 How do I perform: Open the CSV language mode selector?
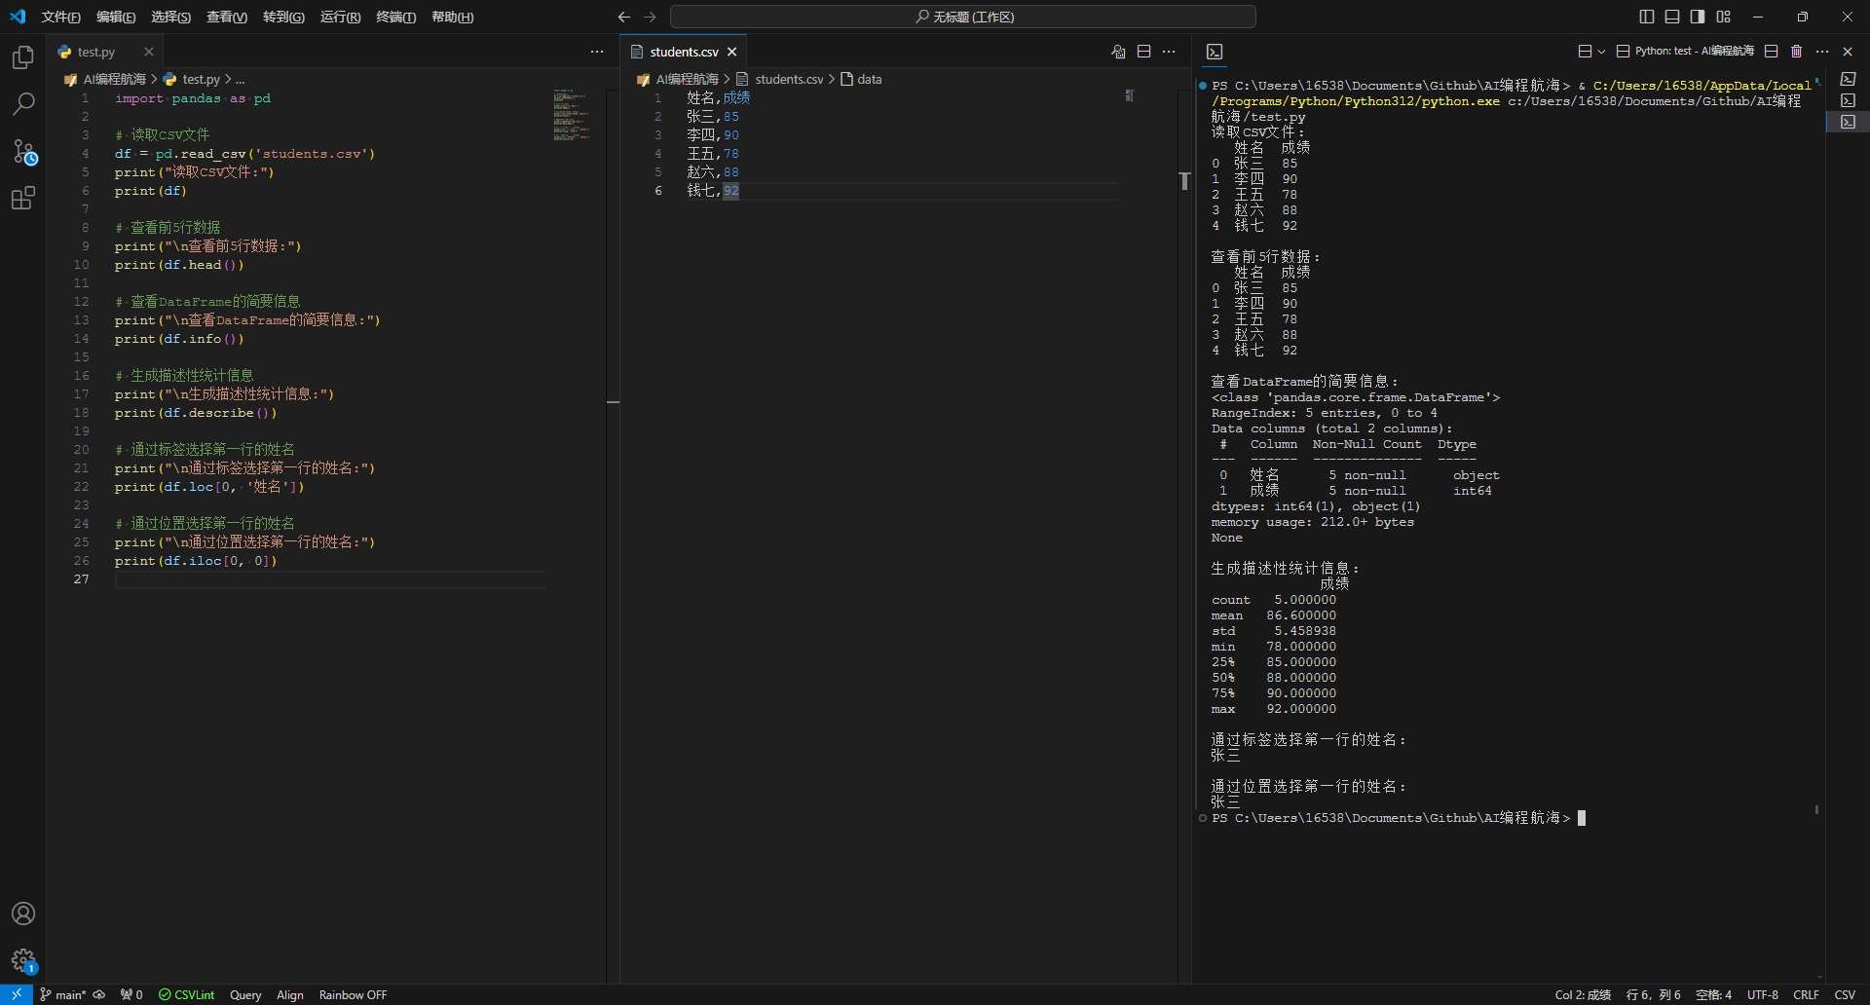1845,994
